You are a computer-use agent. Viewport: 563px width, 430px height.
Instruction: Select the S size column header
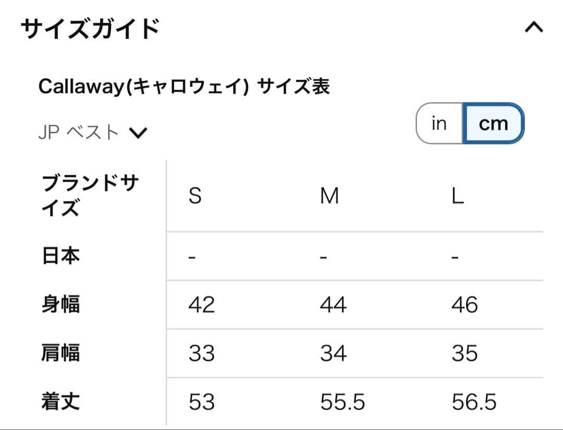195,195
